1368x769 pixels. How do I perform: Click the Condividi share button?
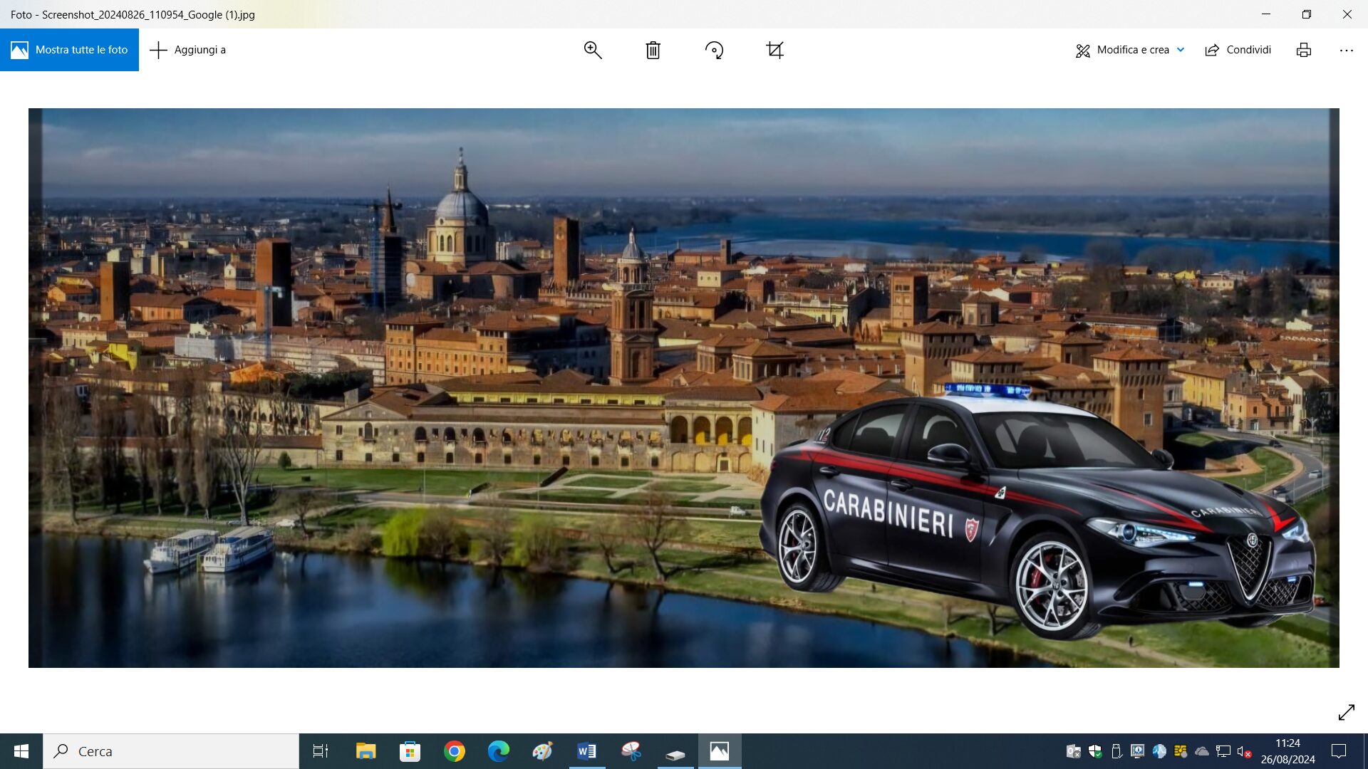tap(1238, 50)
